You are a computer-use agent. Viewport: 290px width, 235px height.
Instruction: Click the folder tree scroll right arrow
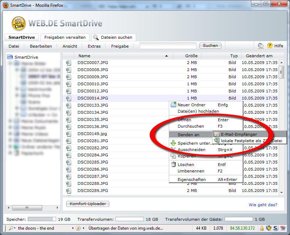[57, 208]
